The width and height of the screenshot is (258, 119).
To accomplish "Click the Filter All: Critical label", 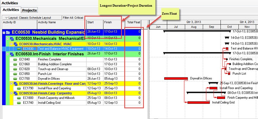I will coord(73,18).
